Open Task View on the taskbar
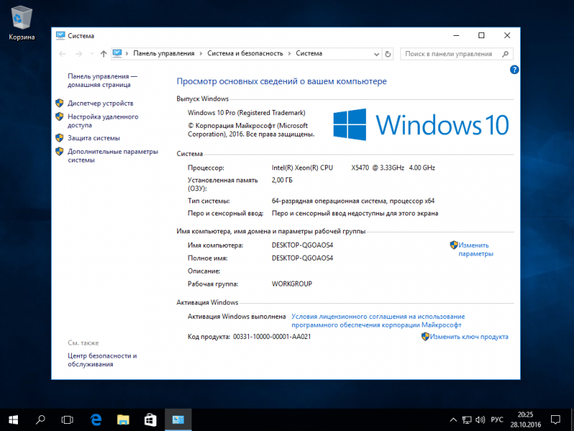This screenshot has width=574, height=431. pyautogui.click(x=67, y=420)
